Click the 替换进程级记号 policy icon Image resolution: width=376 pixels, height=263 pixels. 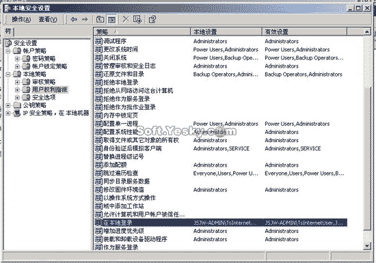click(x=99, y=156)
